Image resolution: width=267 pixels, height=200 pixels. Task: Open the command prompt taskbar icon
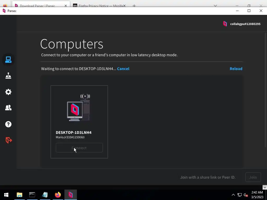click(32, 195)
